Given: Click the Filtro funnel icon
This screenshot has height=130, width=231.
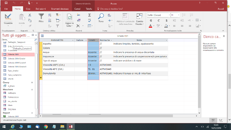Looking at the screenshot, I should (x=41, y=16).
